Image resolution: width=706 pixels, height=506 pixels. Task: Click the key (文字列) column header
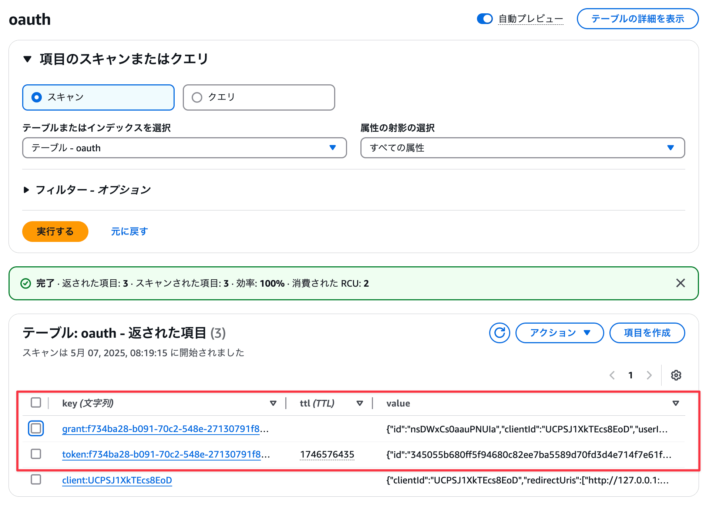pos(88,403)
